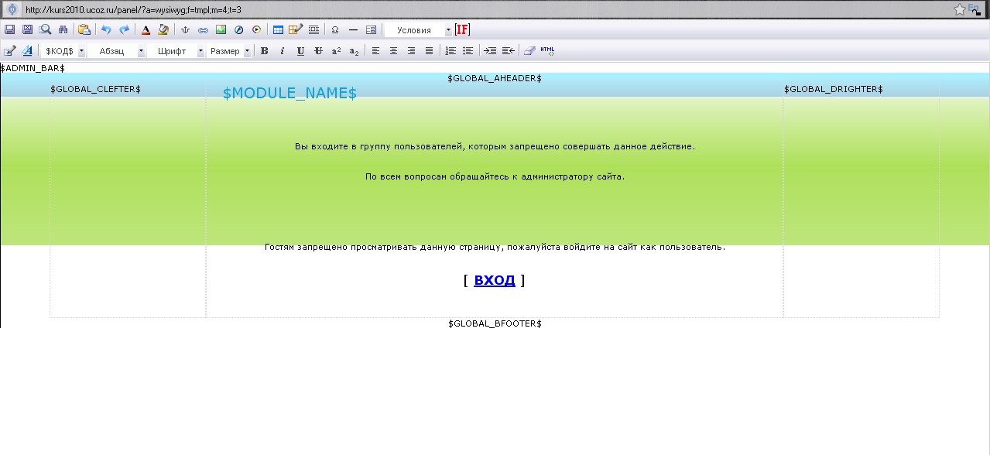Edit table properties with the pencil icon
The width and height of the screenshot is (990, 455).
click(296, 29)
